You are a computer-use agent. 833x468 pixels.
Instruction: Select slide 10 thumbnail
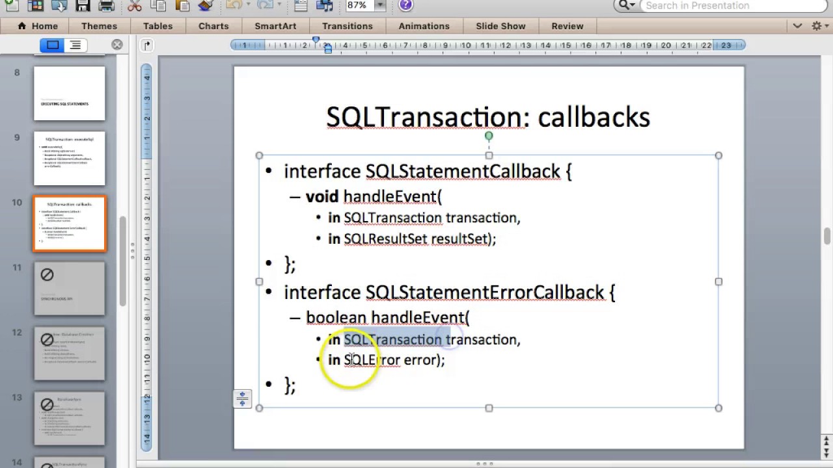[x=70, y=224]
